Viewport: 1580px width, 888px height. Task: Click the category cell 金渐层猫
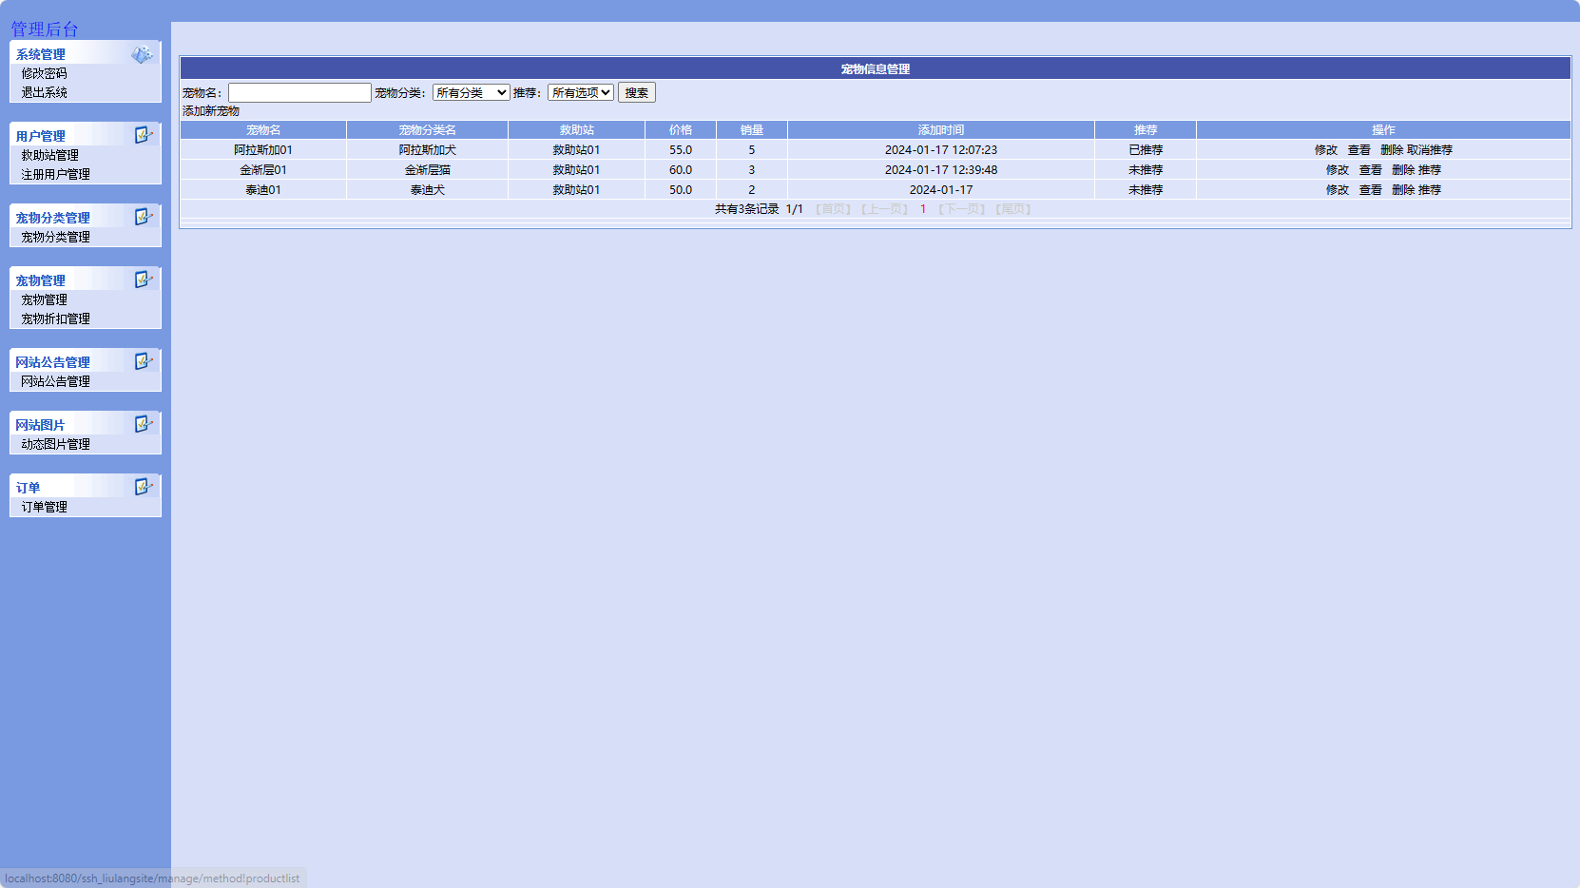coord(428,170)
